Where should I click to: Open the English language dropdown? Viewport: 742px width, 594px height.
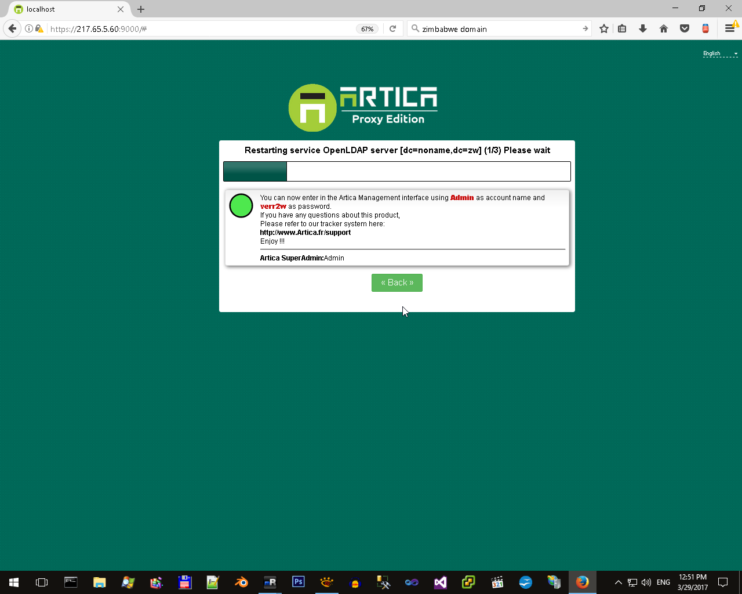[721, 53]
